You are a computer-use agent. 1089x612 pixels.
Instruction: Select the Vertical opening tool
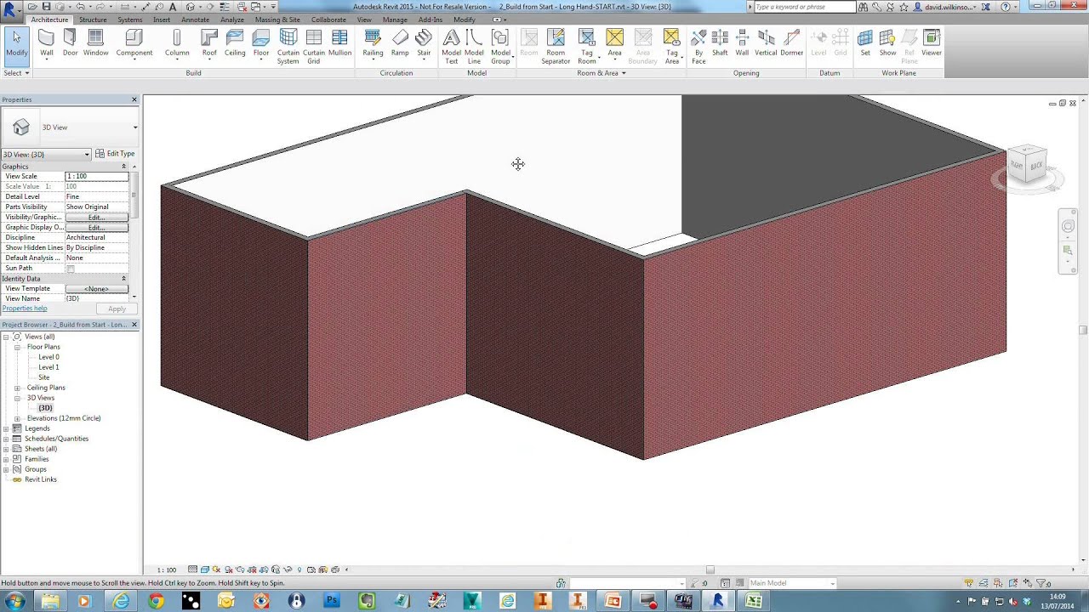[766, 44]
